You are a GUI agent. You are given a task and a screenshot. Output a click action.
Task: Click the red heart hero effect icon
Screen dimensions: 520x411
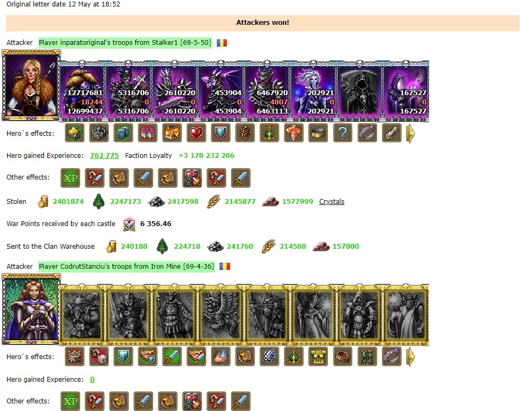tap(196, 133)
